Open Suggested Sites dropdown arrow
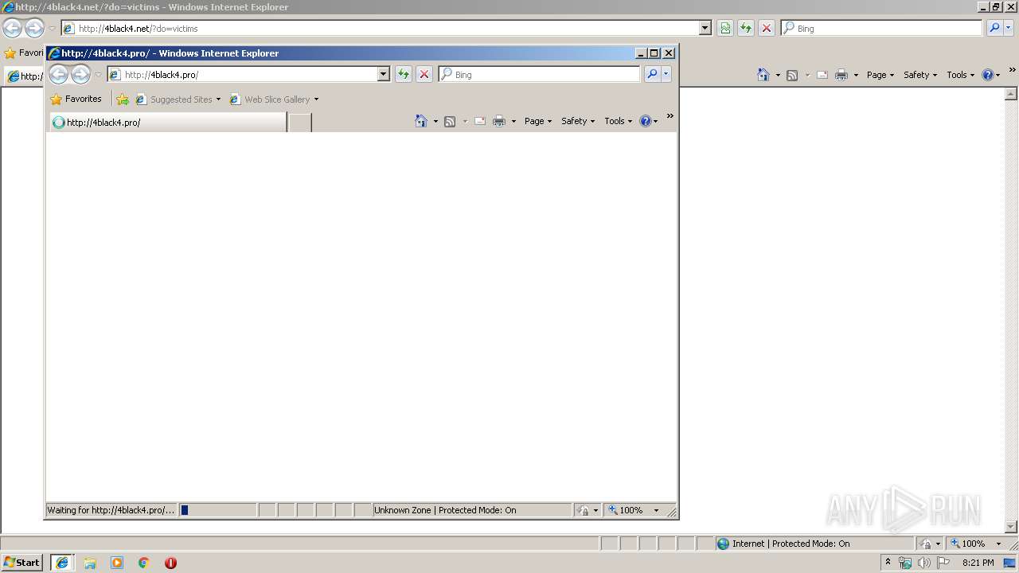This screenshot has width=1019, height=573. point(218,99)
